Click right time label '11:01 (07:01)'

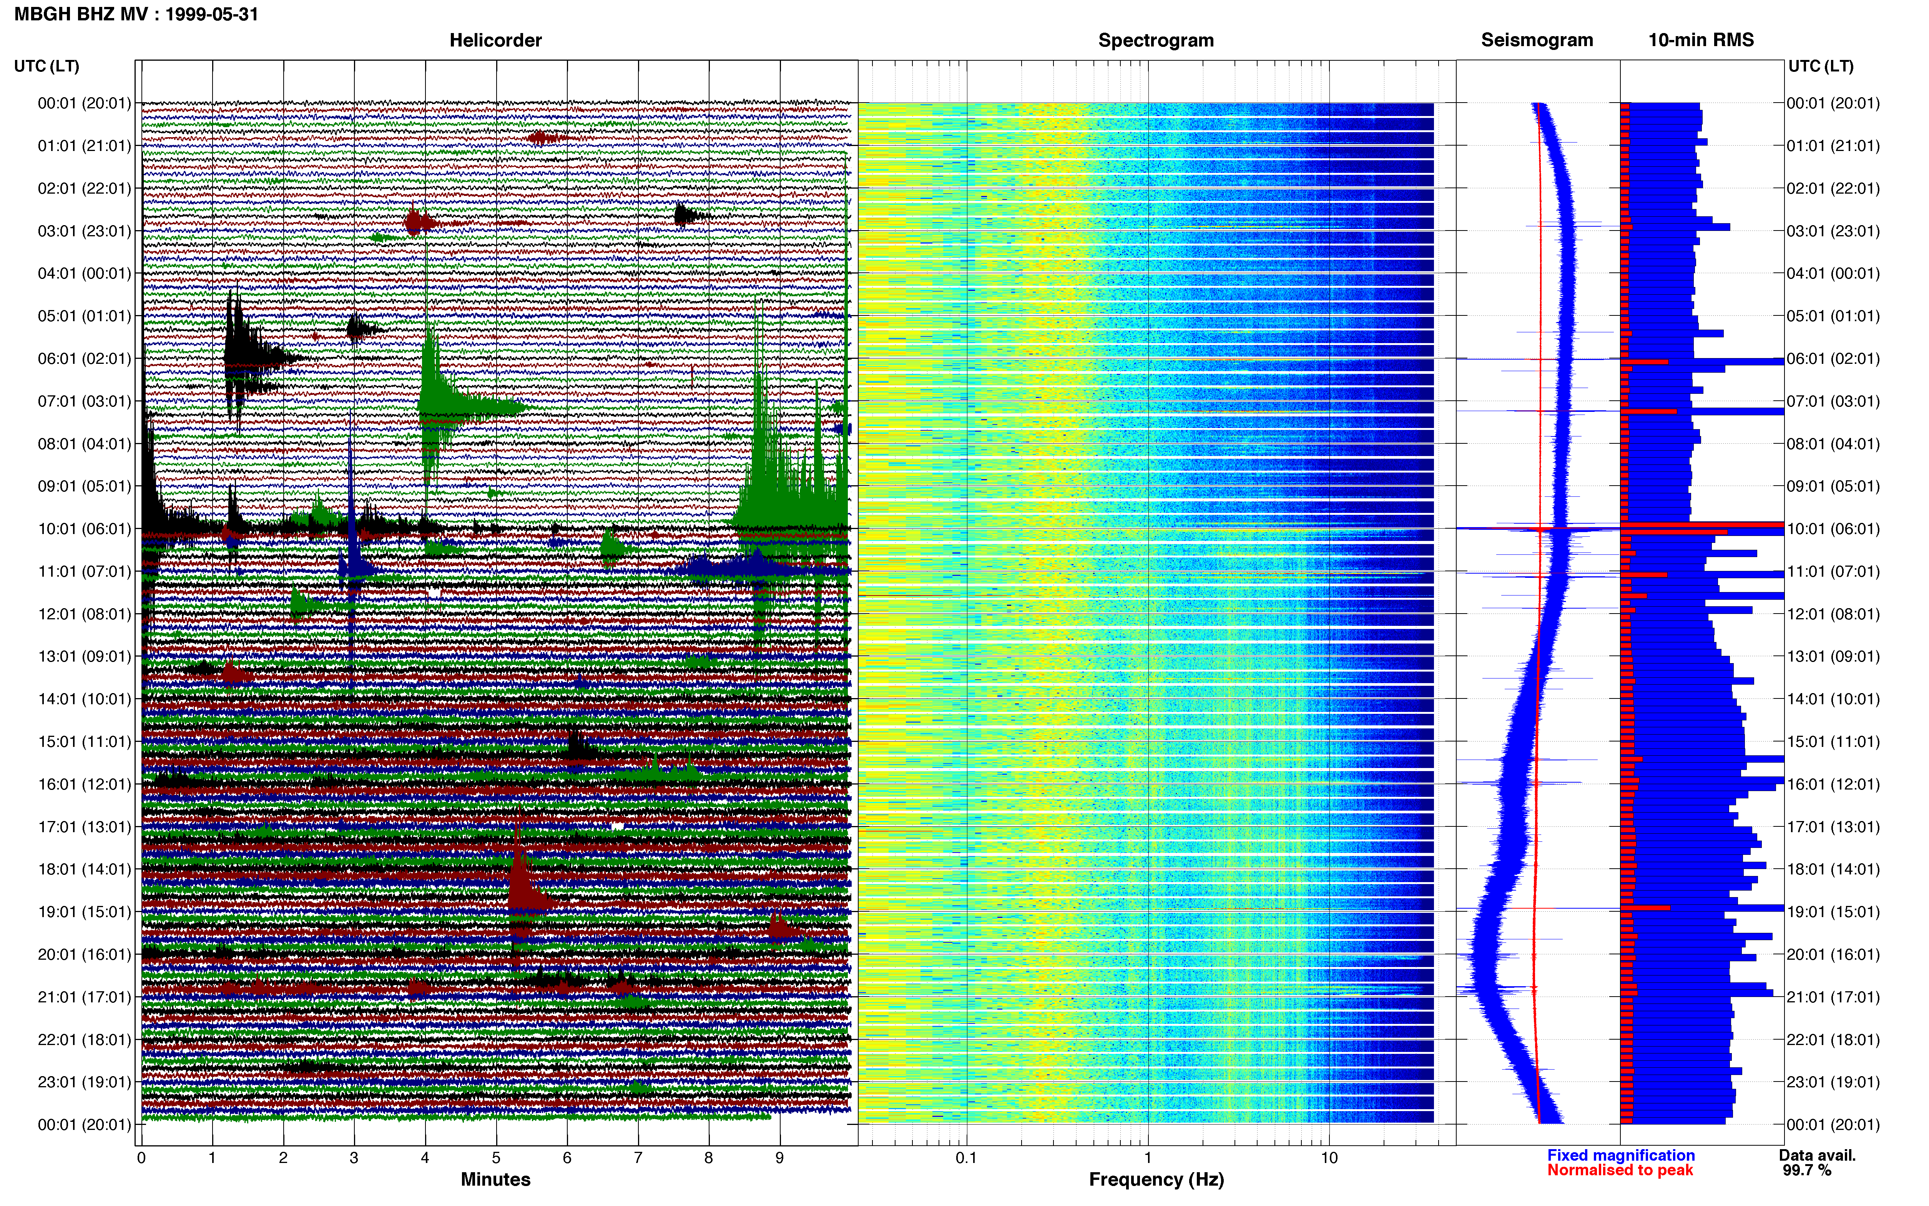click(x=1833, y=571)
